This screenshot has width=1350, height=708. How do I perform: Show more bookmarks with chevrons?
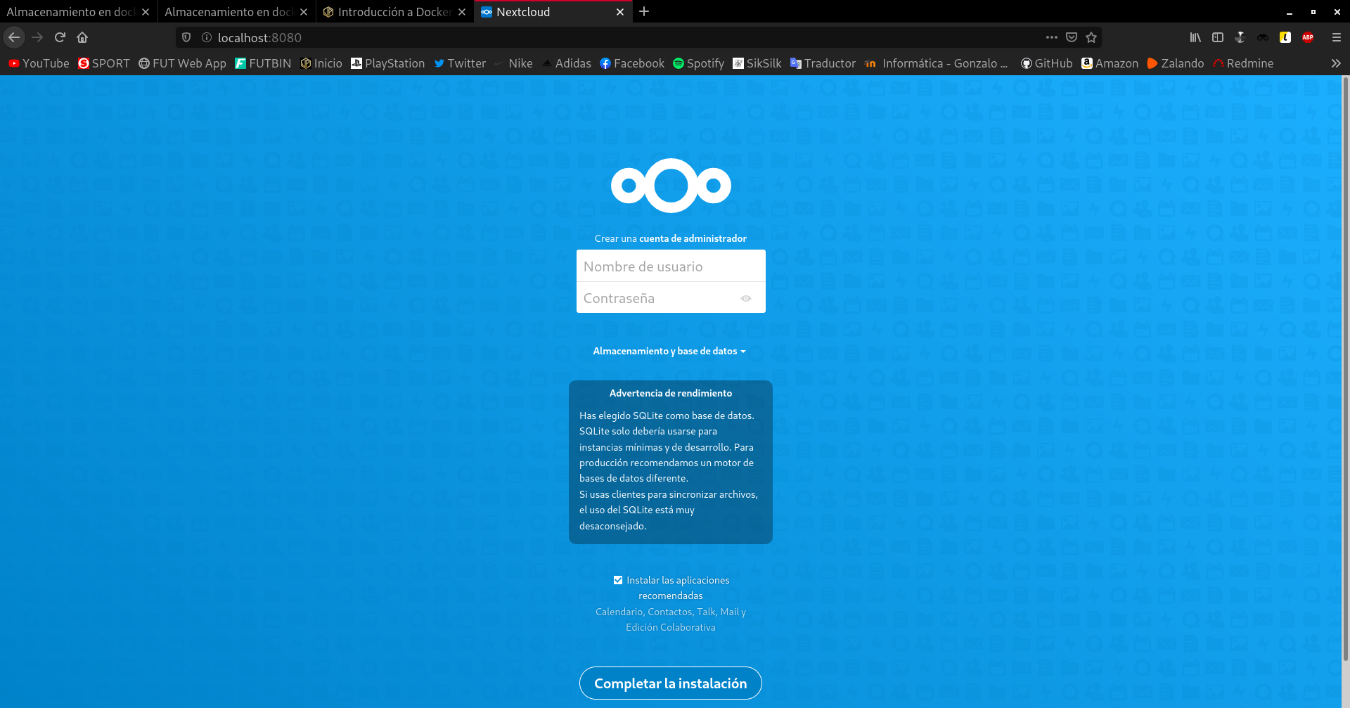click(1336, 63)
